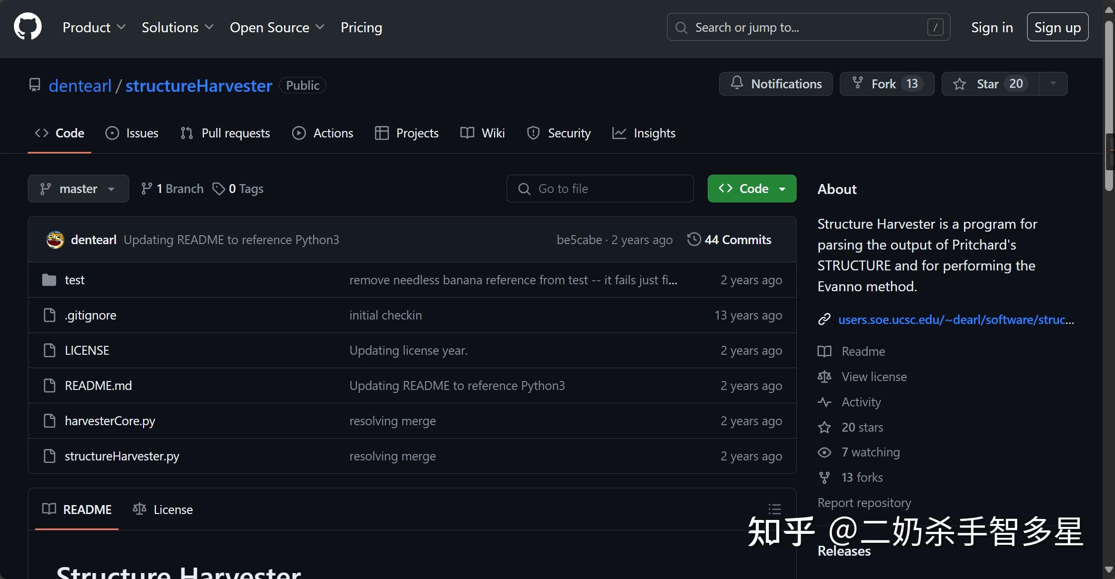The image size is (1115, 579).
Task: Click the GitHub logo icon
Action: [28, 27]
